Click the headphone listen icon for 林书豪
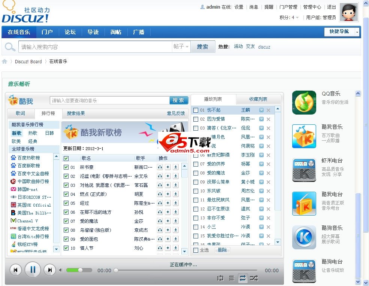 160,167
